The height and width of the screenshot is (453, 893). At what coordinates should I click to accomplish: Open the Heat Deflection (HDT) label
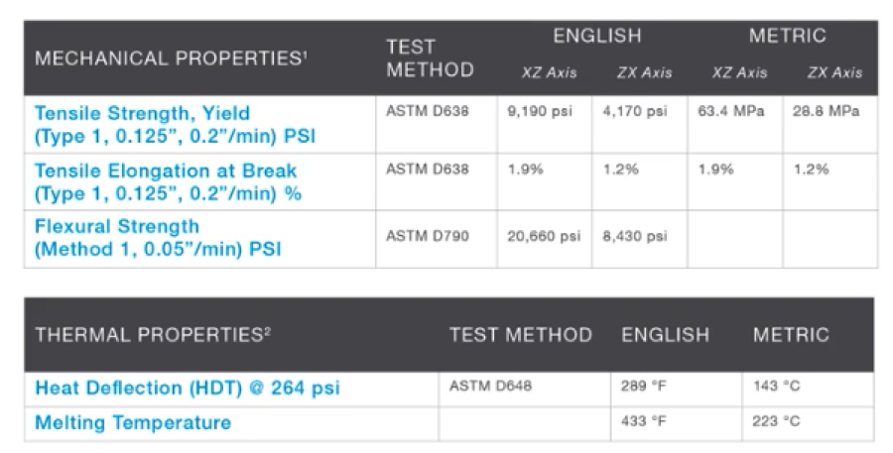tap(188, 389)
